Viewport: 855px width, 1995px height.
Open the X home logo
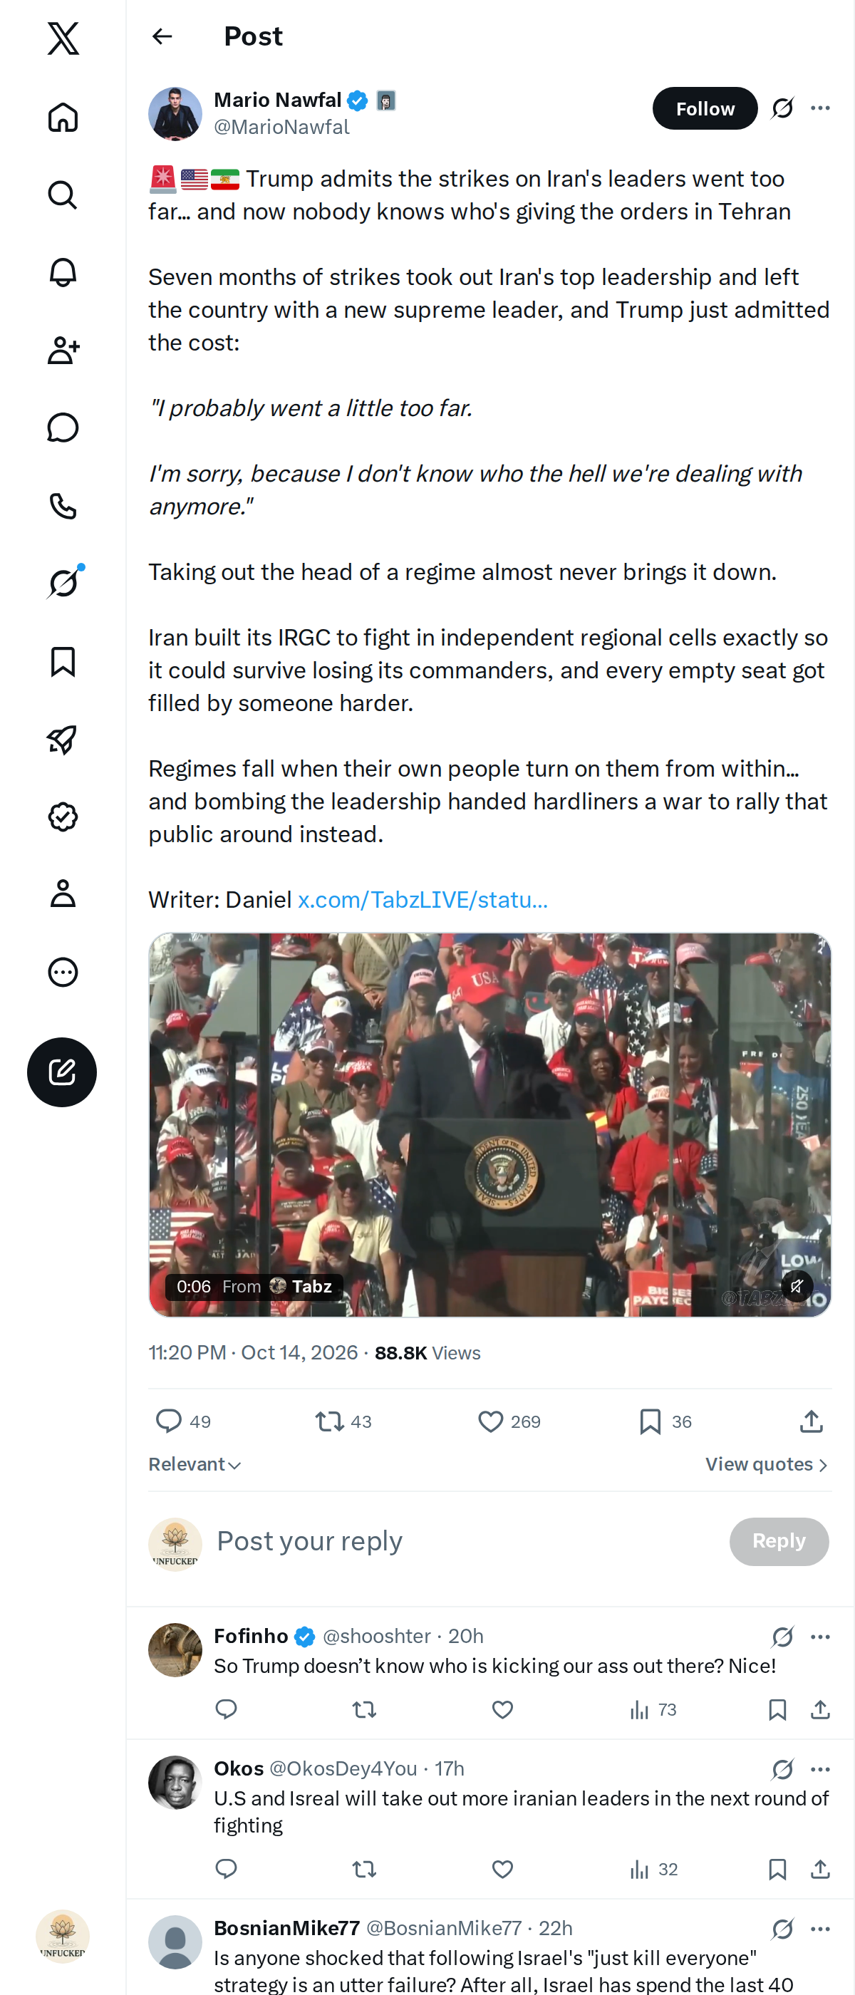tap(63, 38)
